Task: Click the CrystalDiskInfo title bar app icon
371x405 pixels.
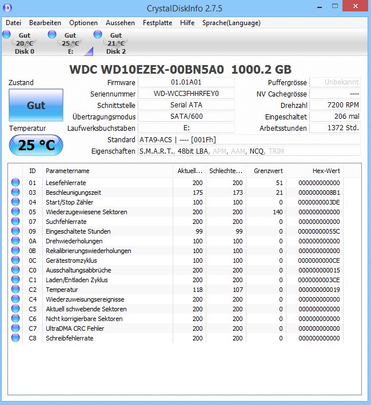Action: pyautogui.click(x=7, y=8)
